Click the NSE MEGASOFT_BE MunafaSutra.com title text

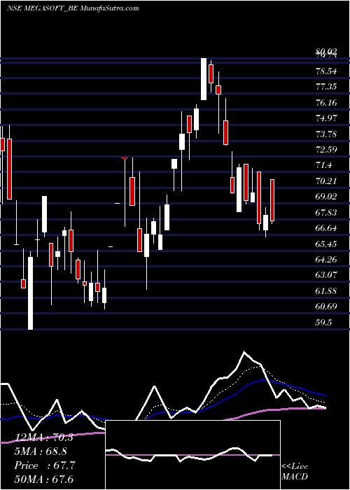point(73,8)
